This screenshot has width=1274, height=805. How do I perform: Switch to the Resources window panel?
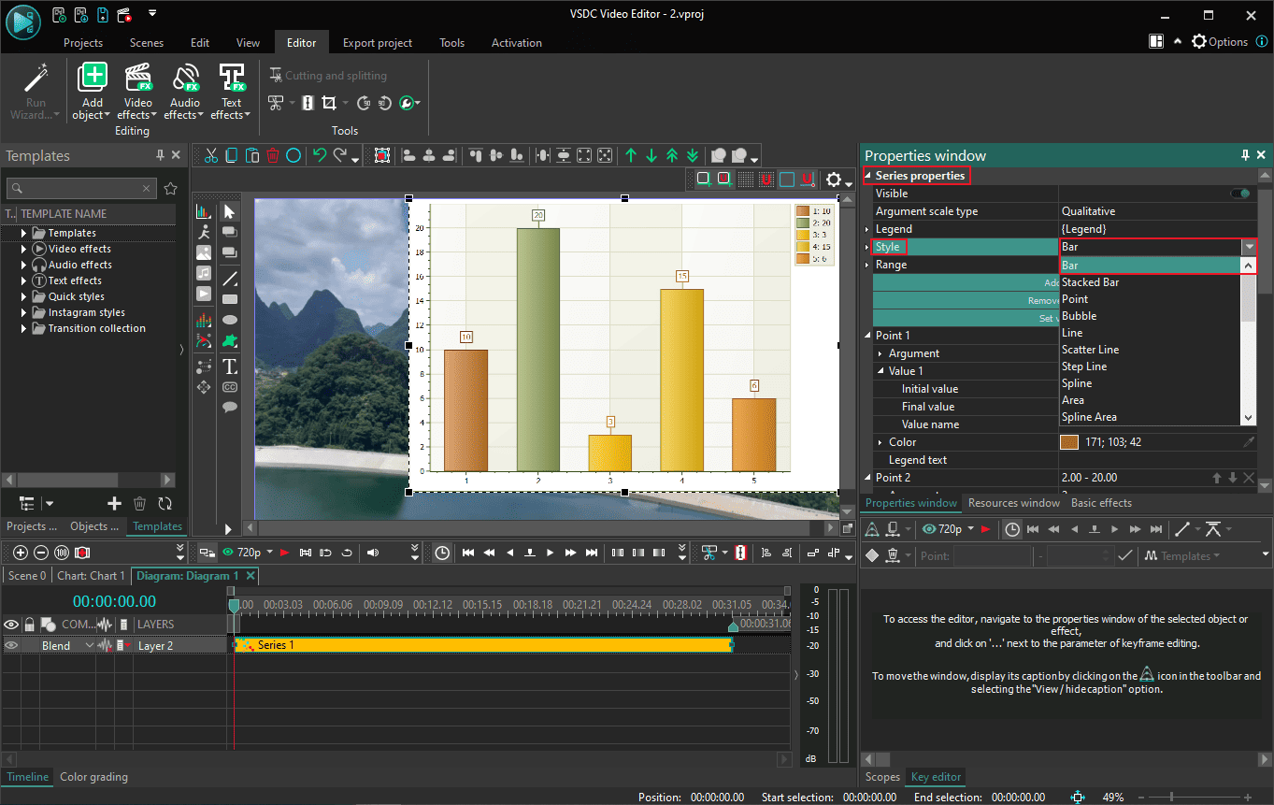pos(1013,502)
